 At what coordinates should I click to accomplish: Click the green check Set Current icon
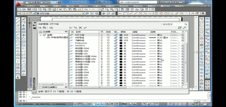click(85, 28)
